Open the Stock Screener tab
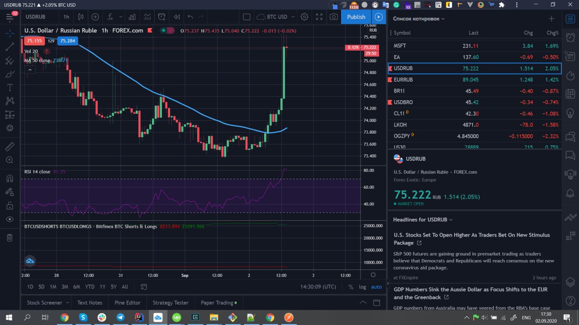 [45, 302]
